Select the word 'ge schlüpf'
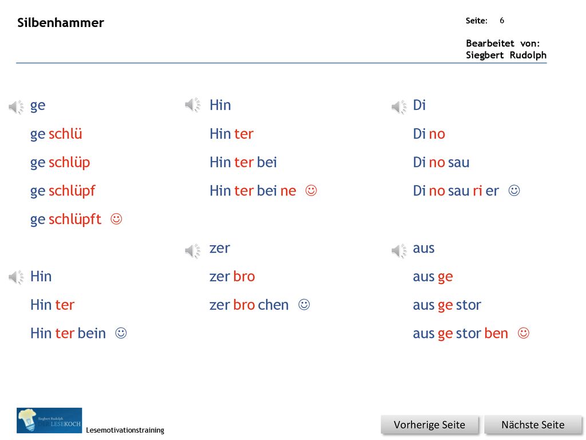 pyautogui.click(x=63, y=191)
